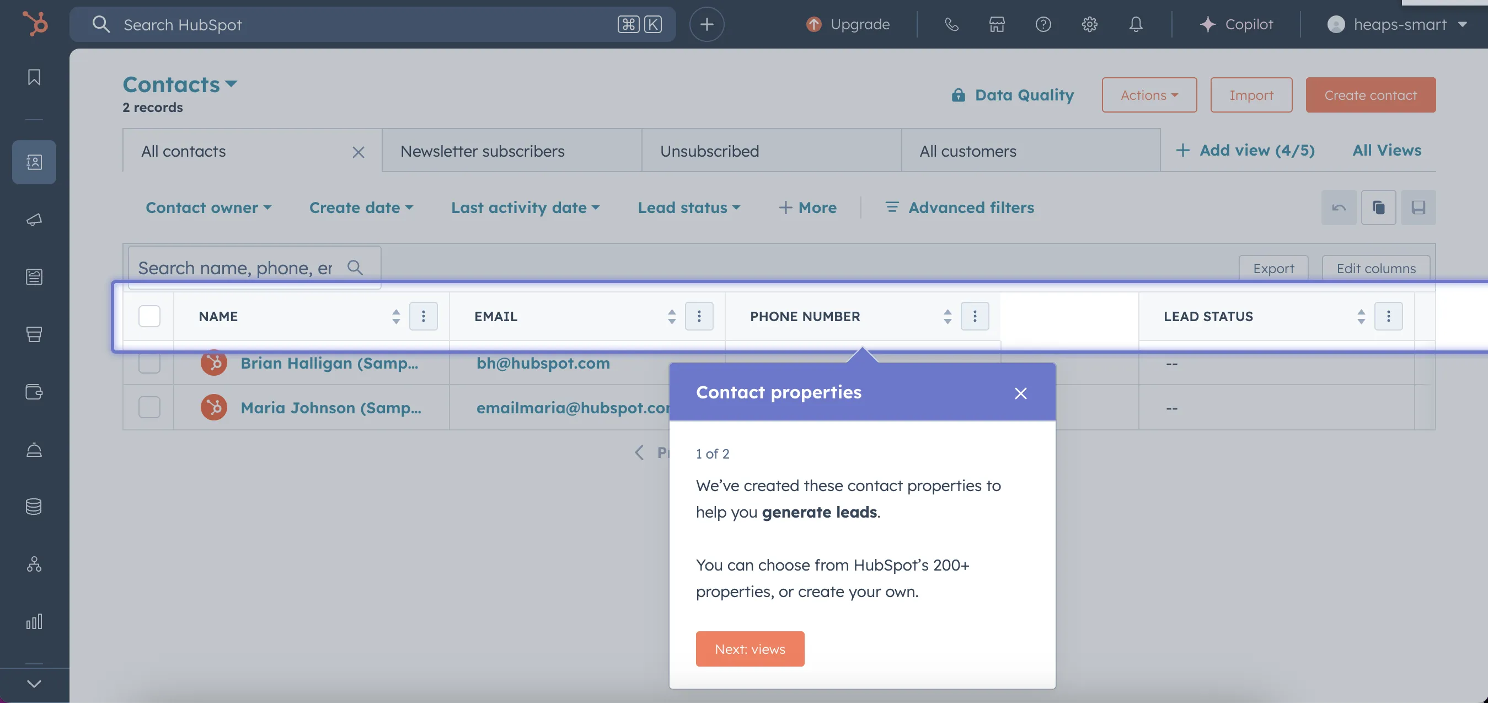Click Create contact button
1488x703 pixels.
click(1370, 95)
